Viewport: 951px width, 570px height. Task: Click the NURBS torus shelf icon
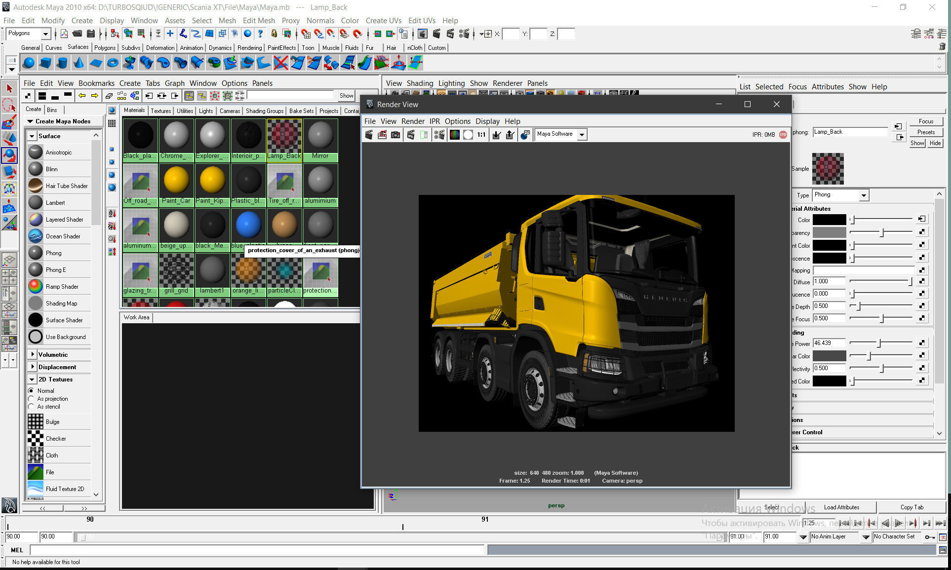click(113, 63)
